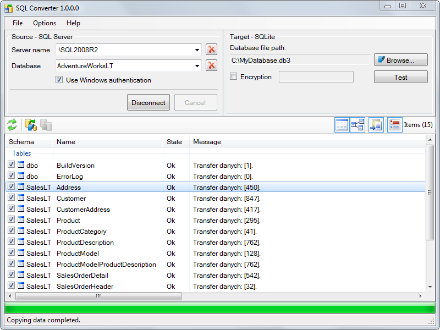Uncheck the ProductCategory table checkbox

[x=11, y=230]
